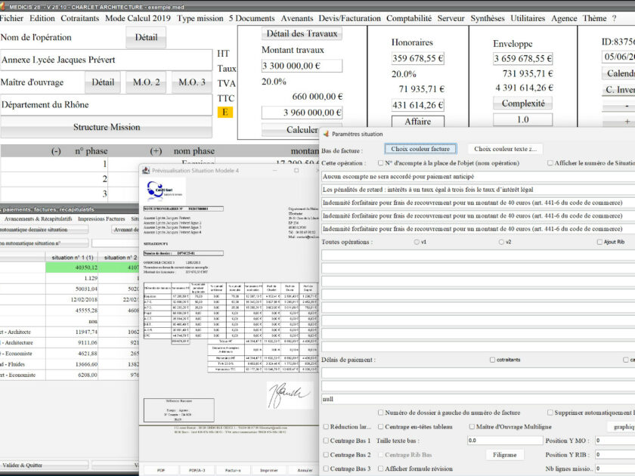Open the Thème menu
635x476 pixels.
pos(594,18)
